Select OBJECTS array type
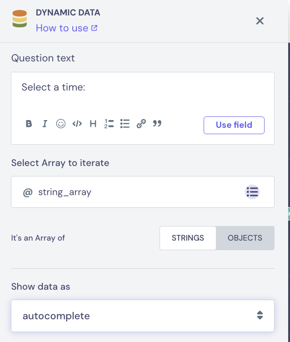Viewport: 290px width, 342px height. pos(245,238)
